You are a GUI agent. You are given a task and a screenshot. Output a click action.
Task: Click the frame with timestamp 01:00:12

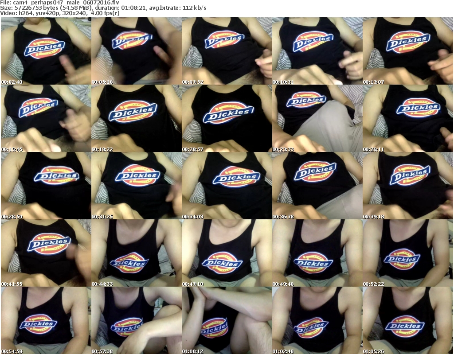pos(227,320)
